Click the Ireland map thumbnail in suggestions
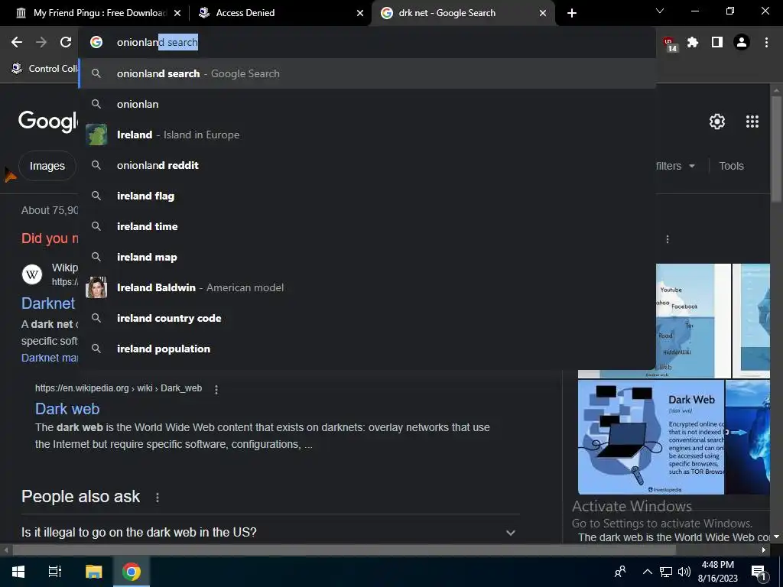The height and width of the screenshot is (587, 783). coord(96,135)
